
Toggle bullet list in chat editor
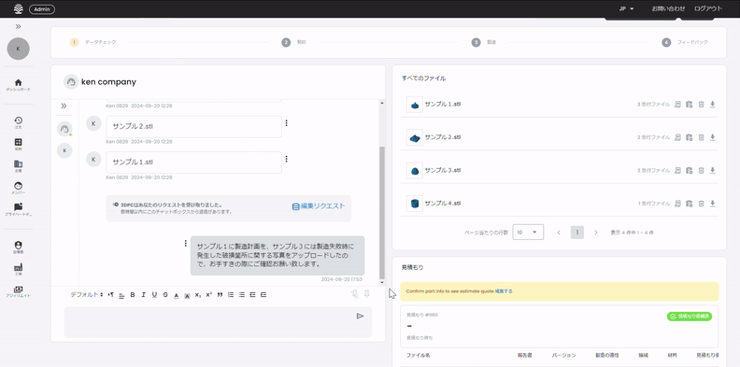point(242,295)
